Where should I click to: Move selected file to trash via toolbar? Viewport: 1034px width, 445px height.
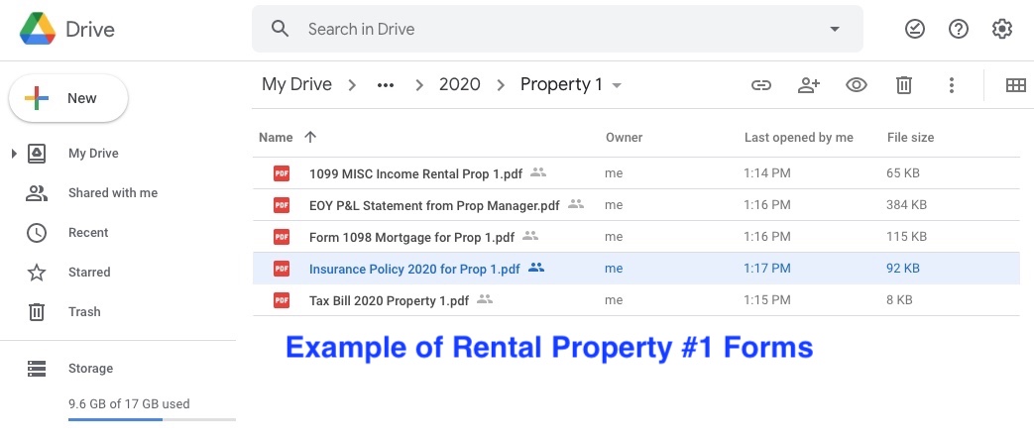(x=904, y=85)
